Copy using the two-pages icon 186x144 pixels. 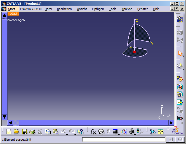click(48, 131)
